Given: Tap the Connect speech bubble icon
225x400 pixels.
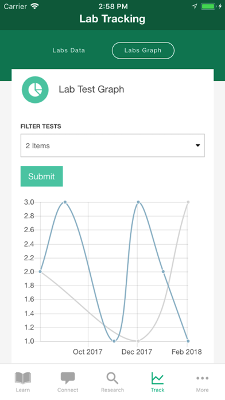Looking at the screenshot, I should coord(68,378).
